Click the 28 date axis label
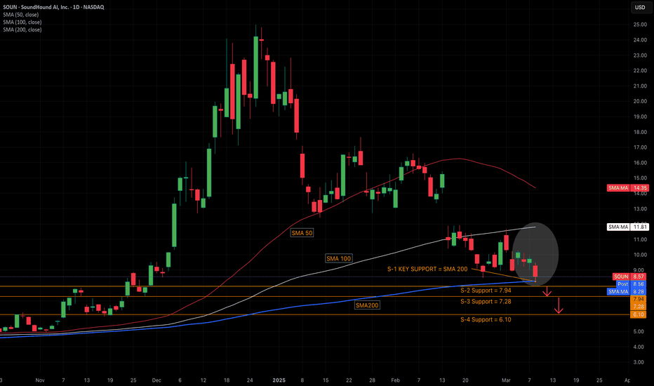 tap(372, 380)
